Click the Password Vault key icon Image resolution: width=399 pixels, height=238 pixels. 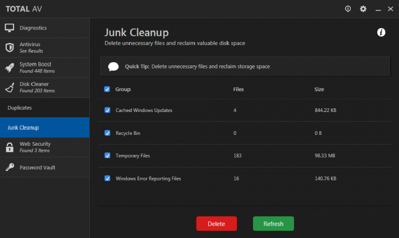(10, 167)
